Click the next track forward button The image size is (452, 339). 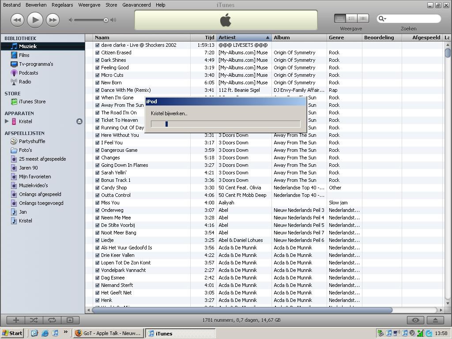coord(53,20)
